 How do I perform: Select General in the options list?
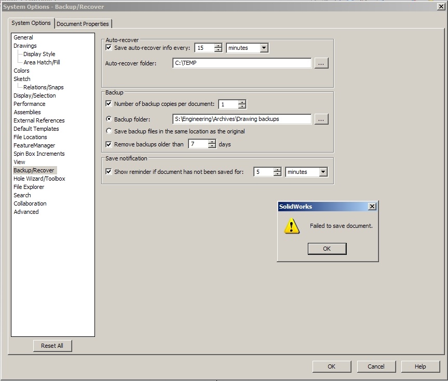point(23,37)
